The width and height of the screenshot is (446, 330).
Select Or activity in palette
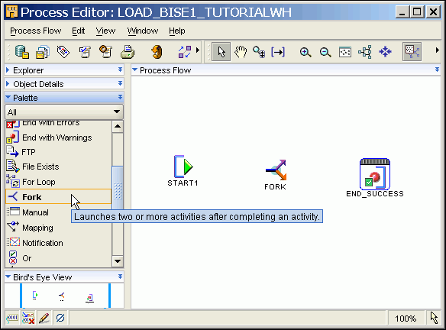pos(58,258)
